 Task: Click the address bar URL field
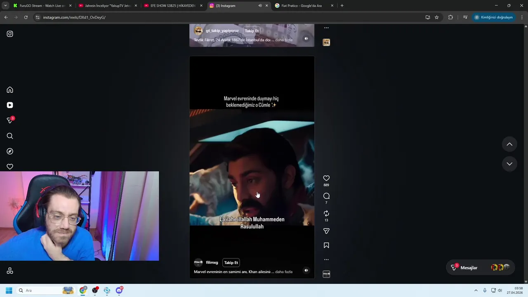coord(231,17)
